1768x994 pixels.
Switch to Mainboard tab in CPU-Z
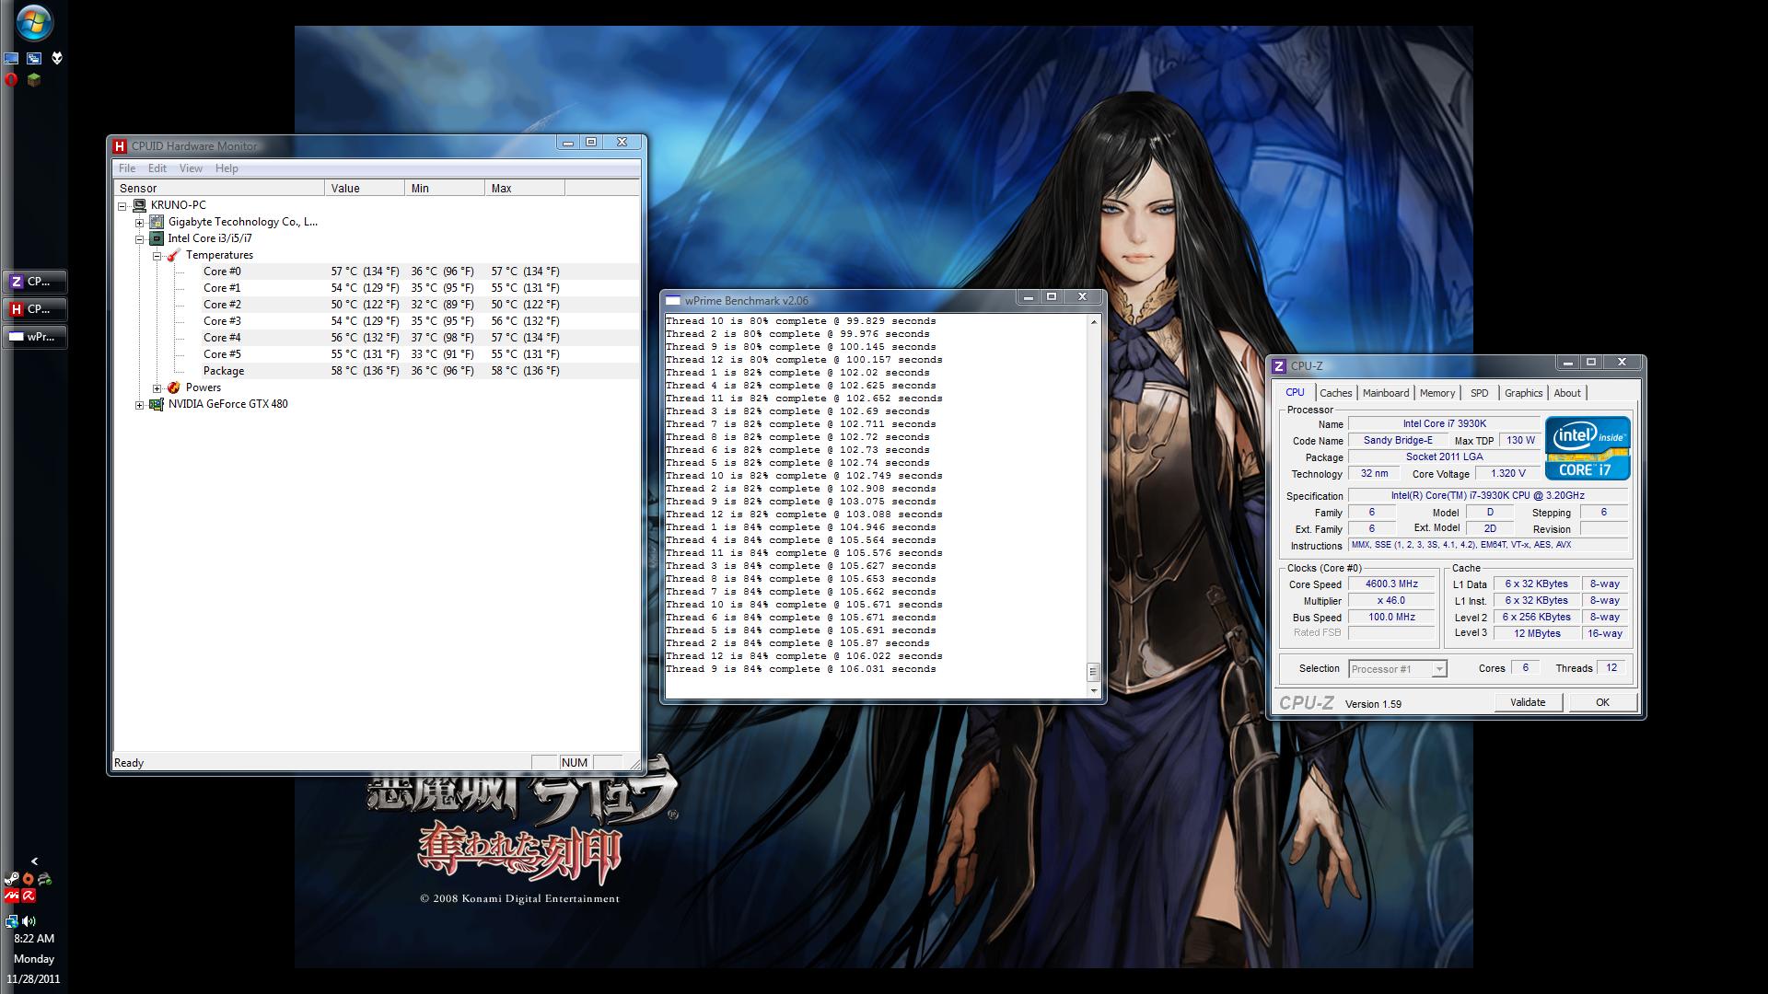pyautogui.click(x=1385, y=393)
